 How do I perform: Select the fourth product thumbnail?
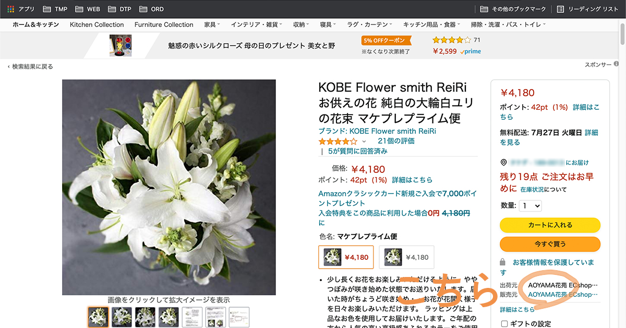coord(168,317)
